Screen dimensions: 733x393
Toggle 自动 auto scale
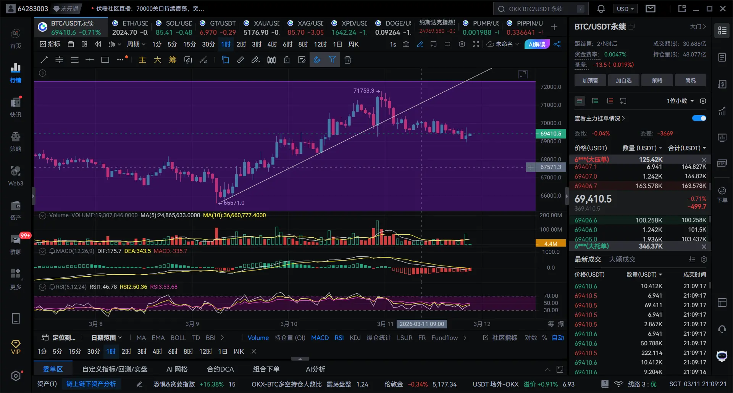pos(558,338)
